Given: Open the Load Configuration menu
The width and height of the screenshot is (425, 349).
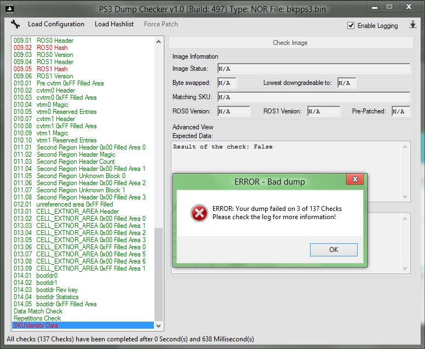Looking at the screenshot, I should pyautogui.click(x=56, y=24).
